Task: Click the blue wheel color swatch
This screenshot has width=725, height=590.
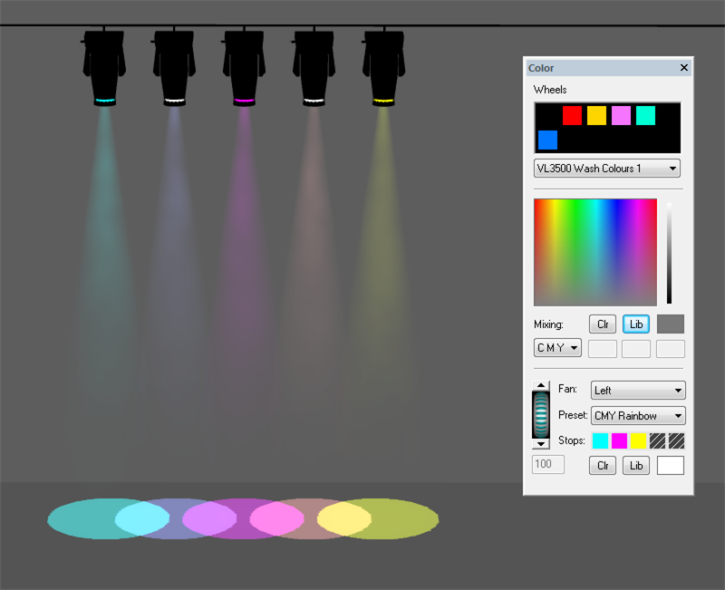Action: (x=547, y=140)
